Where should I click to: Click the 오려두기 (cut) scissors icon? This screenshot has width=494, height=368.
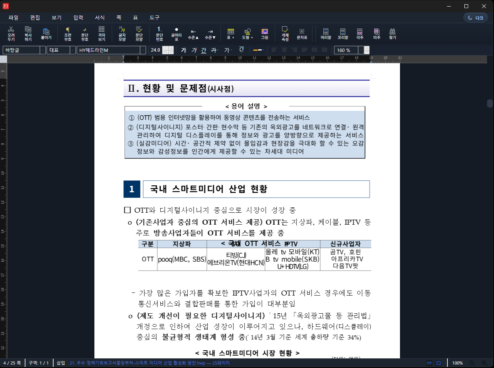tap(11, 34)
